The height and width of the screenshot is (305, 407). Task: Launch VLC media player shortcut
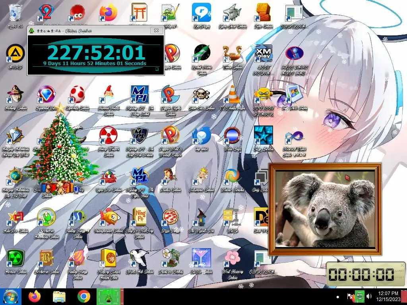[x=232, y=94]
